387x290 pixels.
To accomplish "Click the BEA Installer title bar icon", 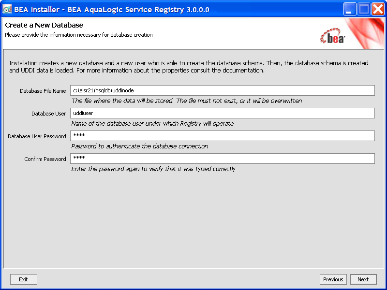I will [7, 9].
